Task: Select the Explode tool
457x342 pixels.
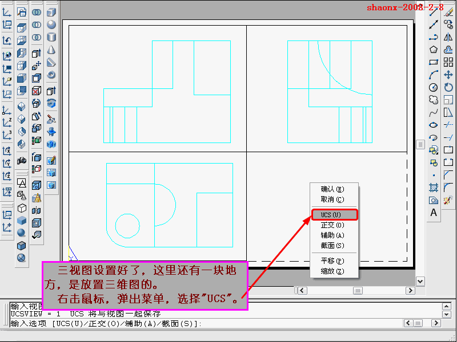Action: pyautogui.click(x=448, y=200)
